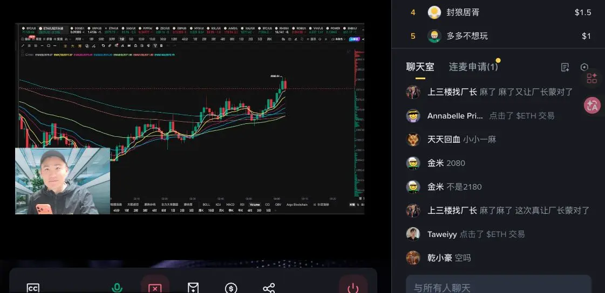This screenshot has height=293, width=605.
Task: Open the 周期 period dropdown
Action: [79, 39]
